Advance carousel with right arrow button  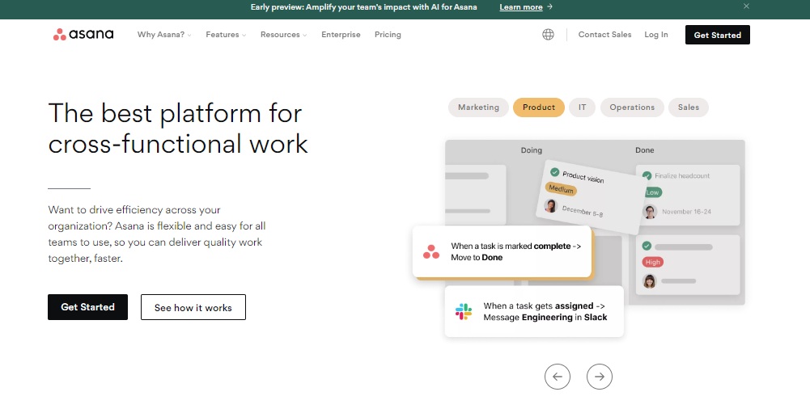click(x=600, y=376)
